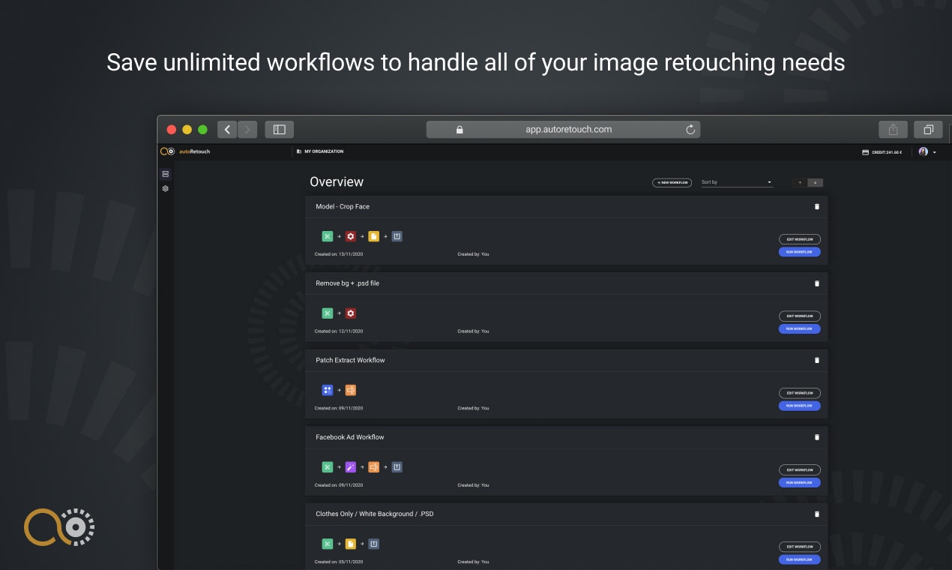The width and height of the screenshot is (952, 570).
Task: Toggle descending sort order
Action: point(814,182)
